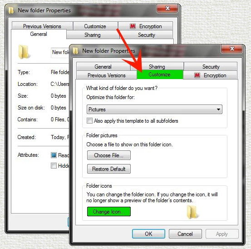Click the folder icon preview beside Change Icon
The image size is (251, 249).
pyautogui.click(x=192, y=212)
